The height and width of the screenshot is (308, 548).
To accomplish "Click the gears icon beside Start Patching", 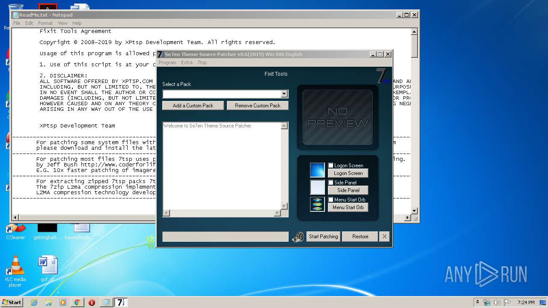I will [x=298, y=237].
